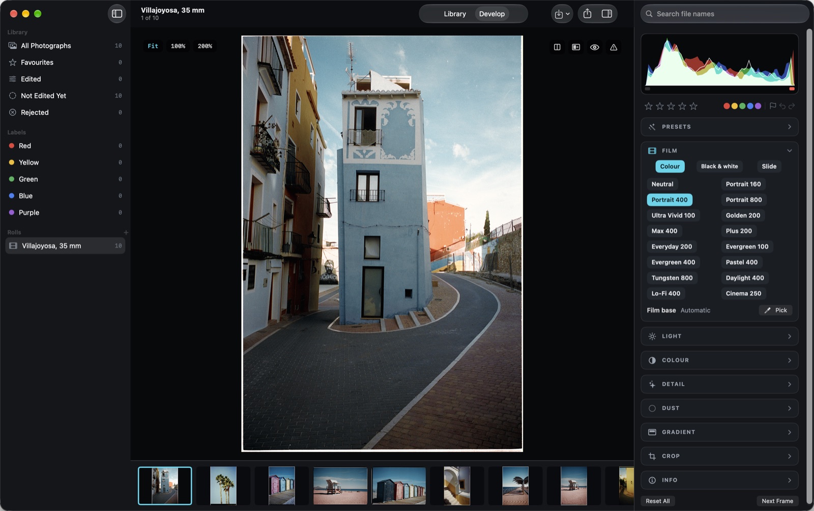Expand the Light section
The width and height of the screenshot is (814, 511).
click(719, 336)
